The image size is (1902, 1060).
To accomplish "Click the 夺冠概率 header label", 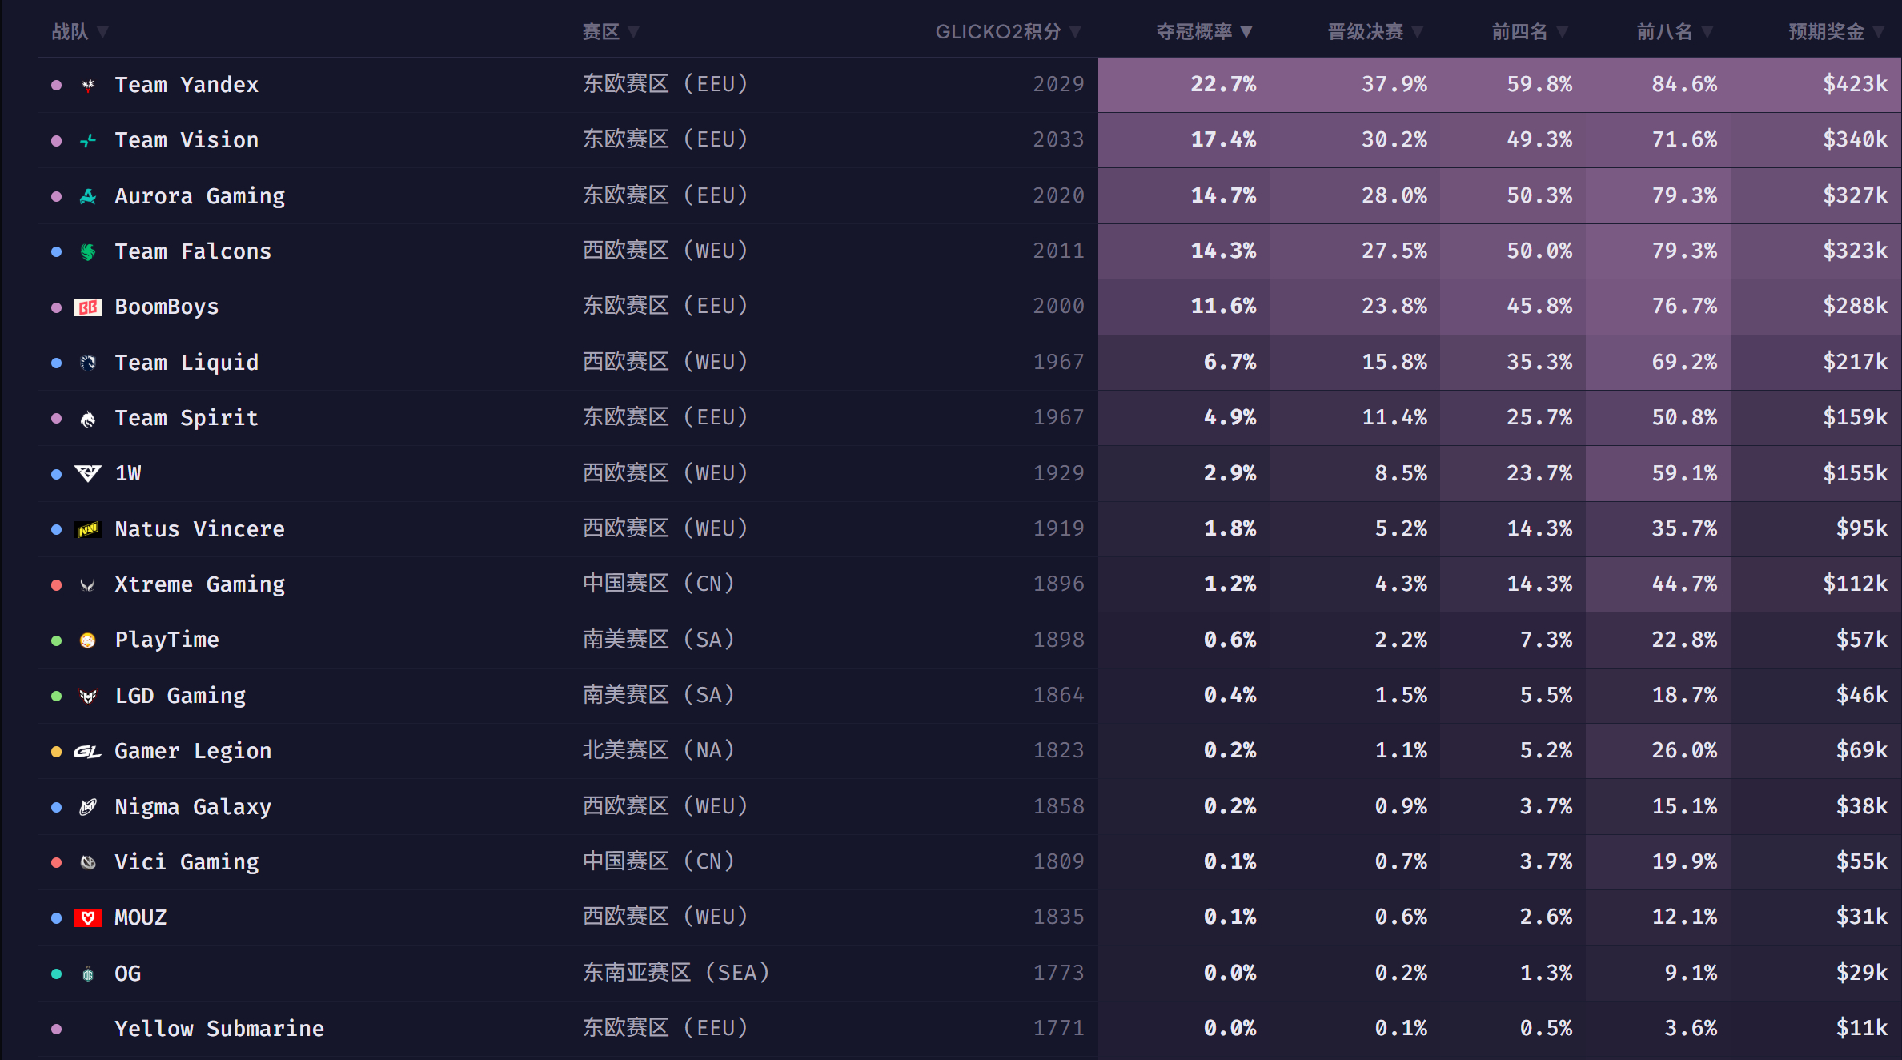I will click(1194, 32).
